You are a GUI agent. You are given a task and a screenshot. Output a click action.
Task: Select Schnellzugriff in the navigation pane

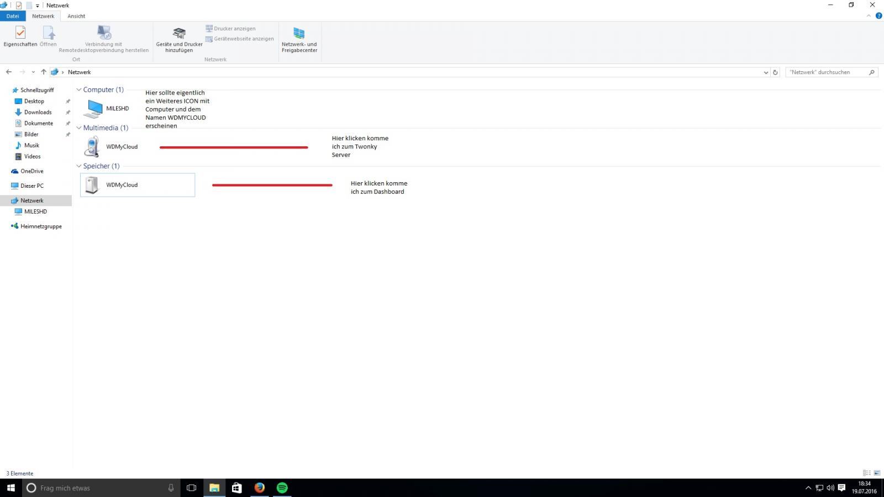pyautogui.click(x=37, y=90)
